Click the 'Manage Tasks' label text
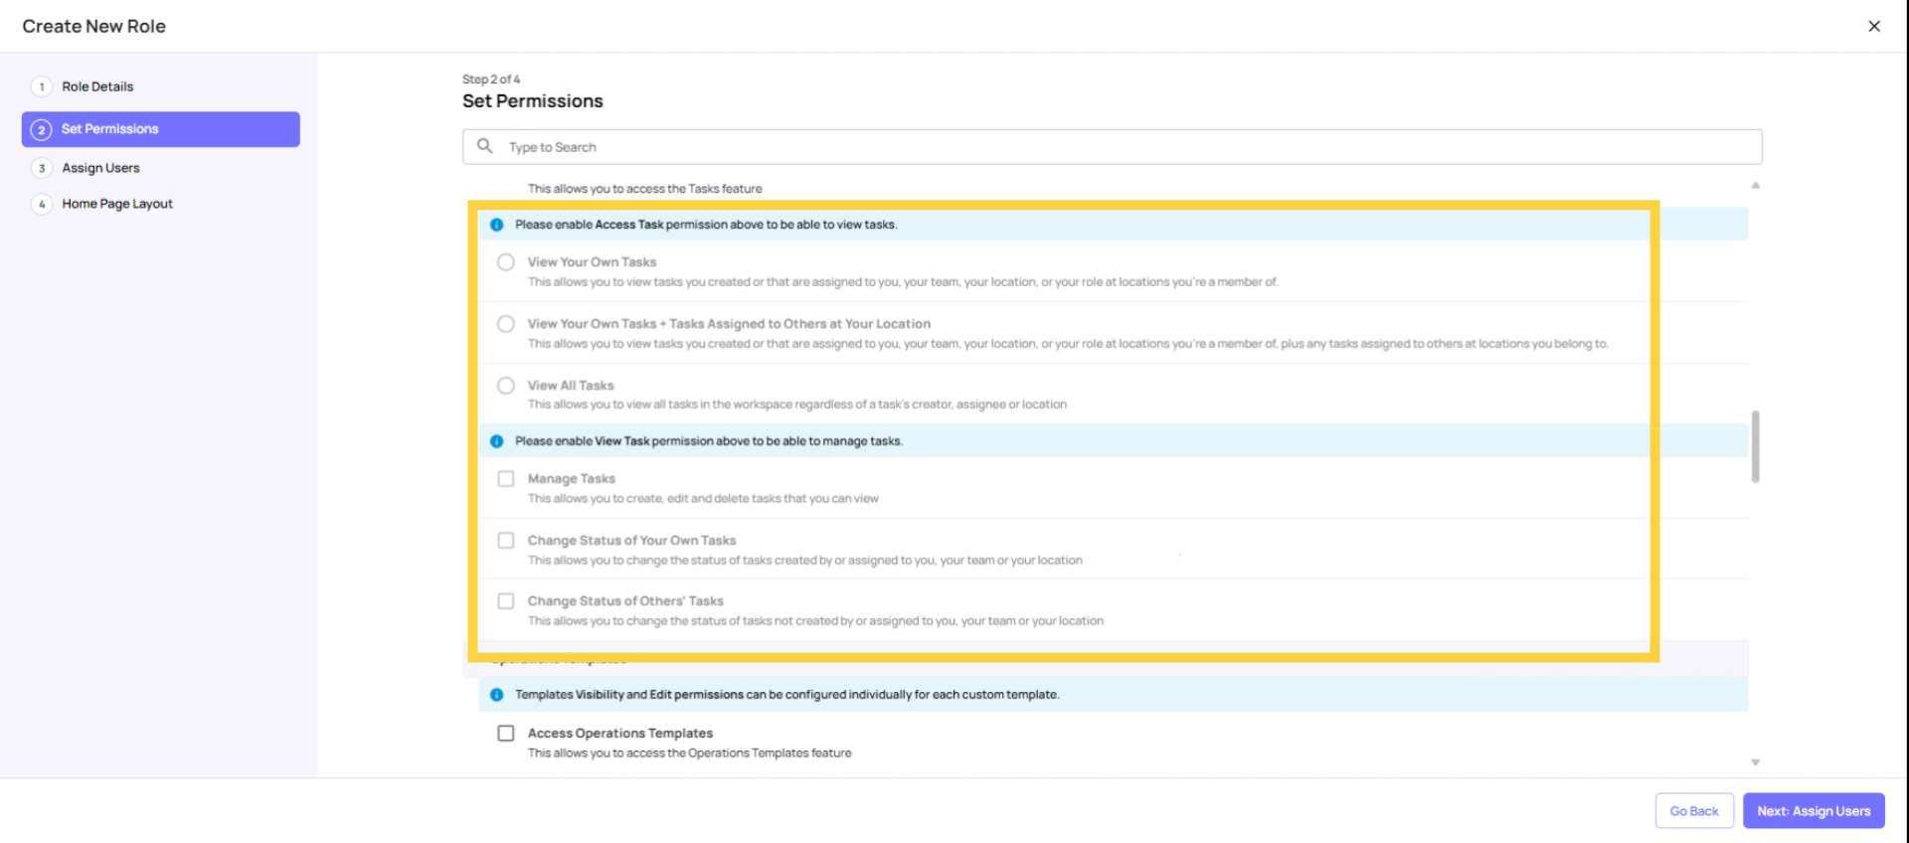1909x843 pixels. [572, 479]
